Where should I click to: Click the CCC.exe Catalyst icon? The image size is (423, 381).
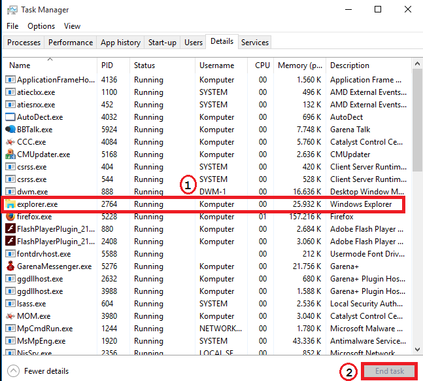(10, 142)
